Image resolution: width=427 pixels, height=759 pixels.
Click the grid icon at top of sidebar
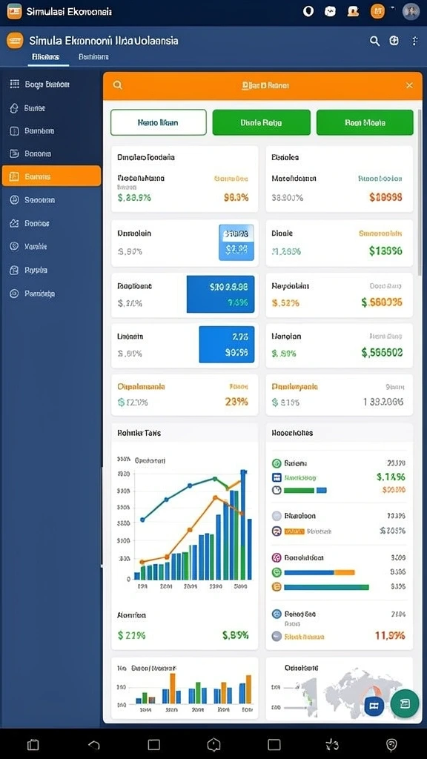[15, 84]
